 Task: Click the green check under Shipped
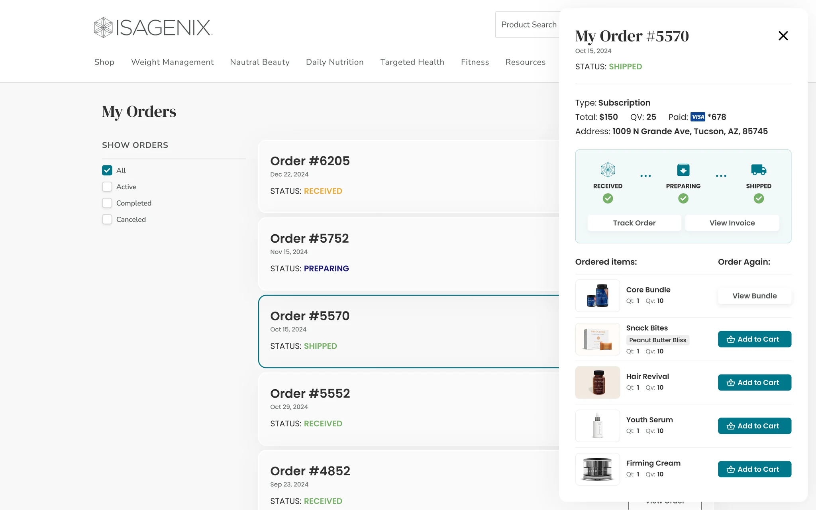[x=759, y=198]
